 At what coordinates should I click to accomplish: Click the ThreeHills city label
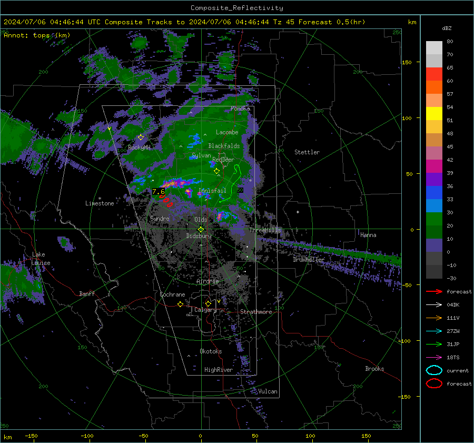pos(265,230)
